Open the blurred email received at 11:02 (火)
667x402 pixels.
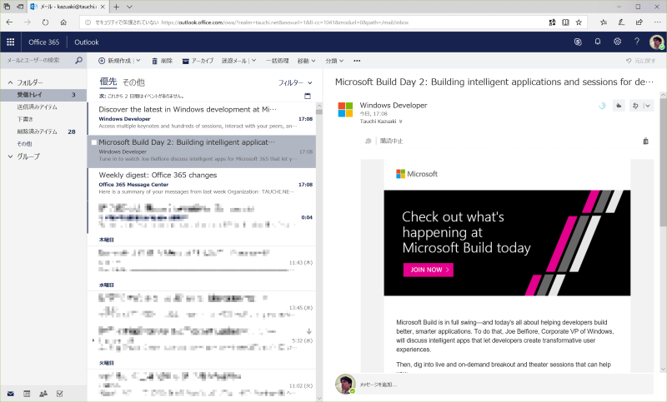click(x=202, y=385)
